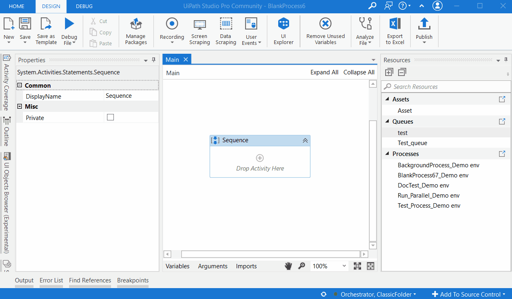
Task: Click the New file icon
Action: (x=8, y=23)
